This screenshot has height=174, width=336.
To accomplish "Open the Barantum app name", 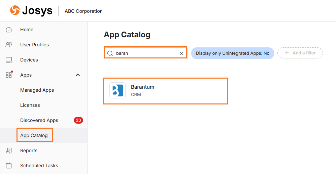I will tap(142, 87).
